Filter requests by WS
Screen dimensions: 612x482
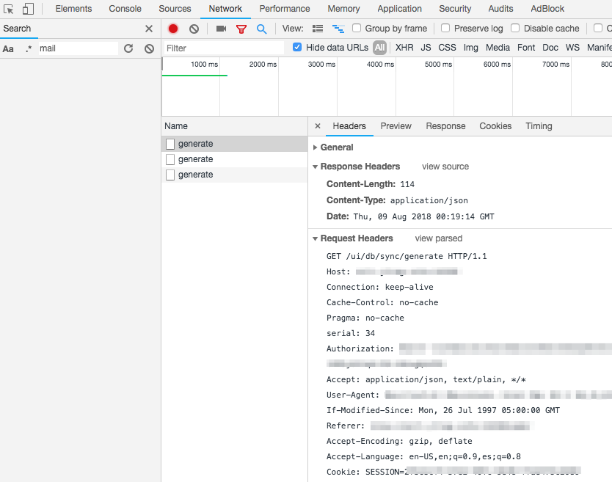click(x=572, y=48)
